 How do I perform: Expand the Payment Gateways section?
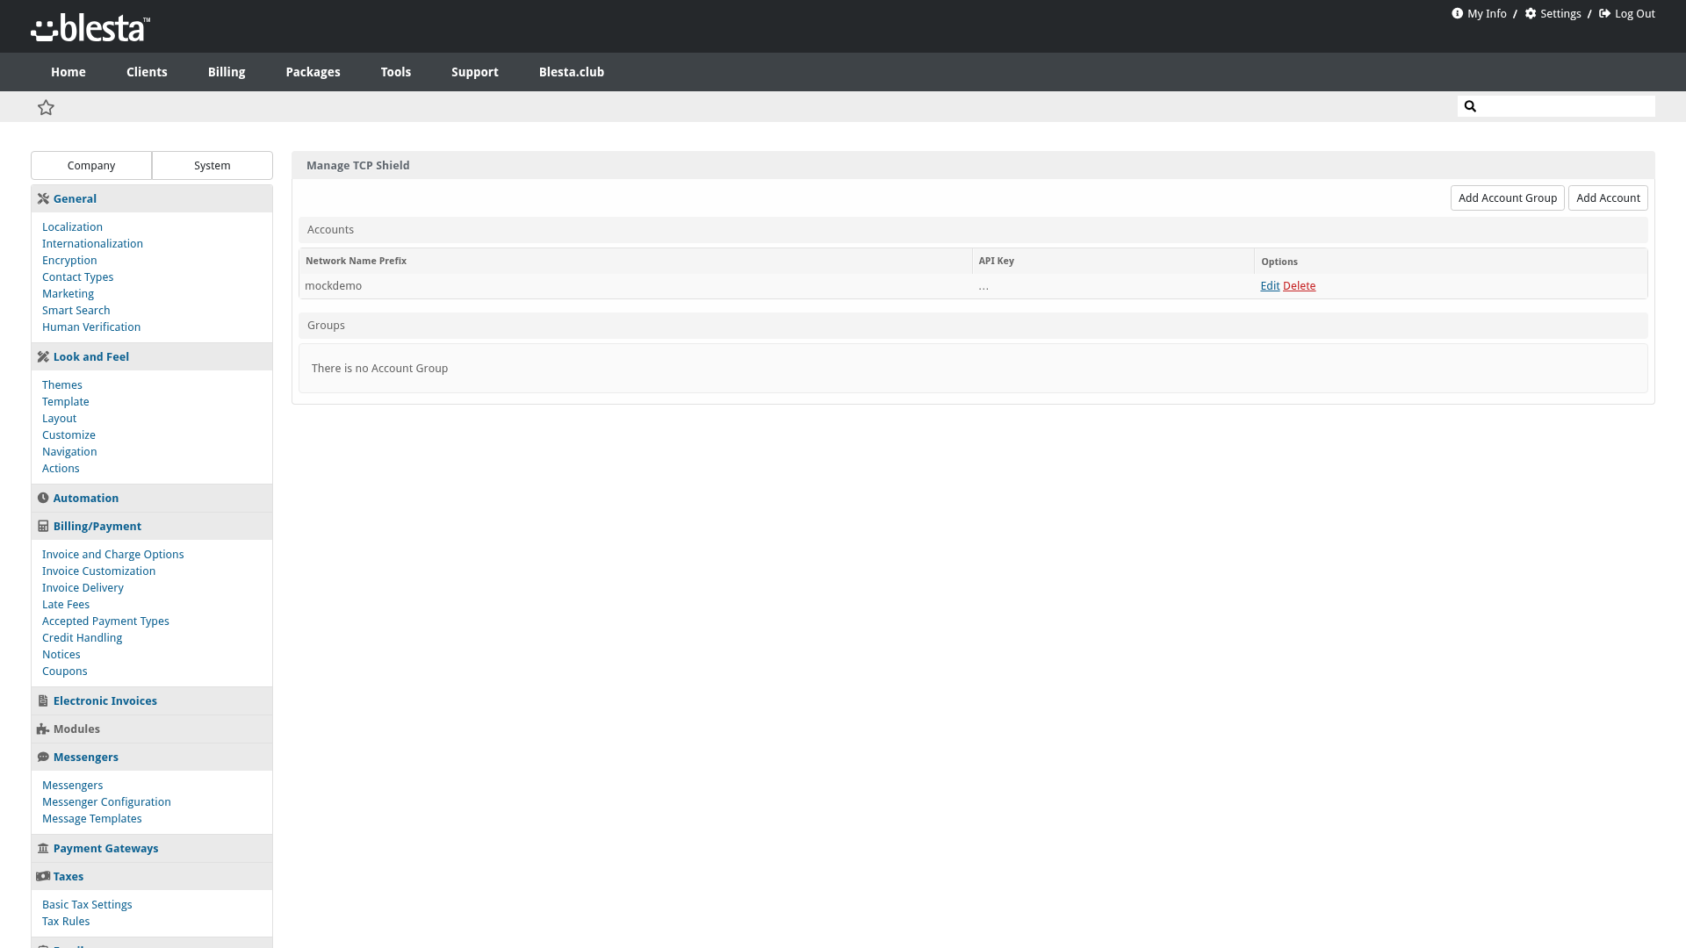click(152, 848)
